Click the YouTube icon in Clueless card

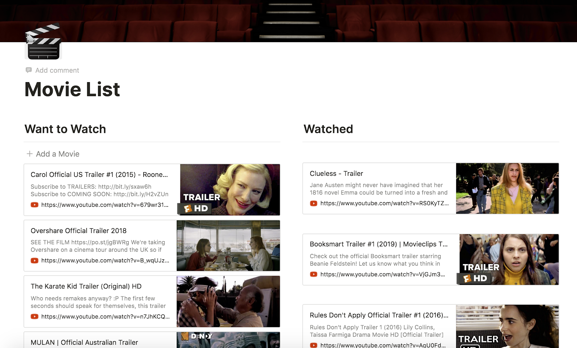pos(314,204)
